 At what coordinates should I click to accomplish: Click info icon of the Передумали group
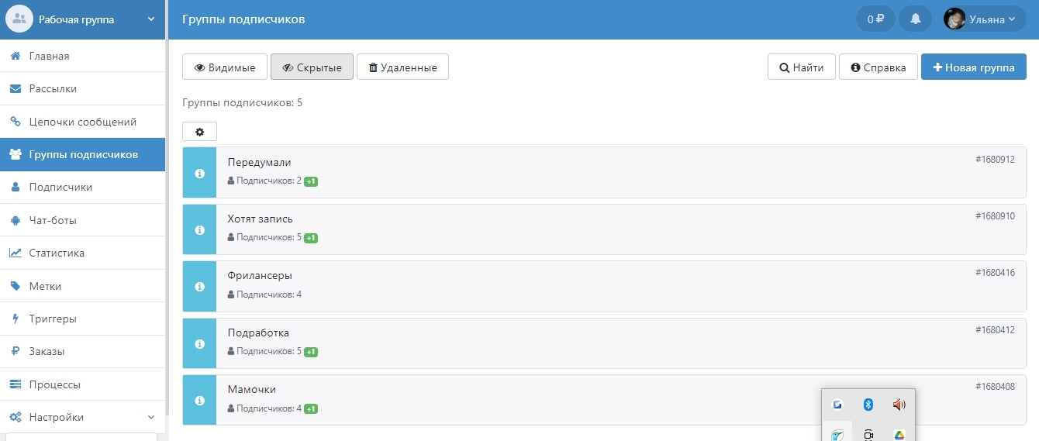(x=199, y=174)
